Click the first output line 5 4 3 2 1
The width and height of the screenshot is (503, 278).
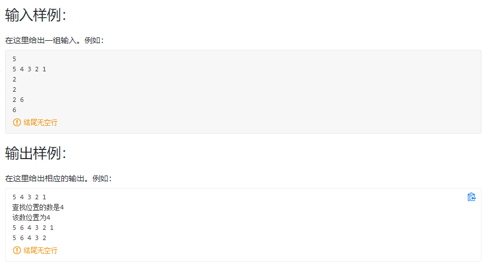click(x=29, y=197)
